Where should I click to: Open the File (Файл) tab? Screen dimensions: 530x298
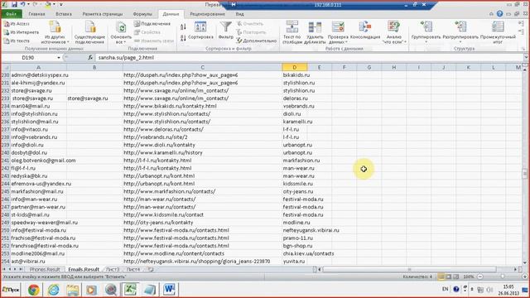click(11, 14)
